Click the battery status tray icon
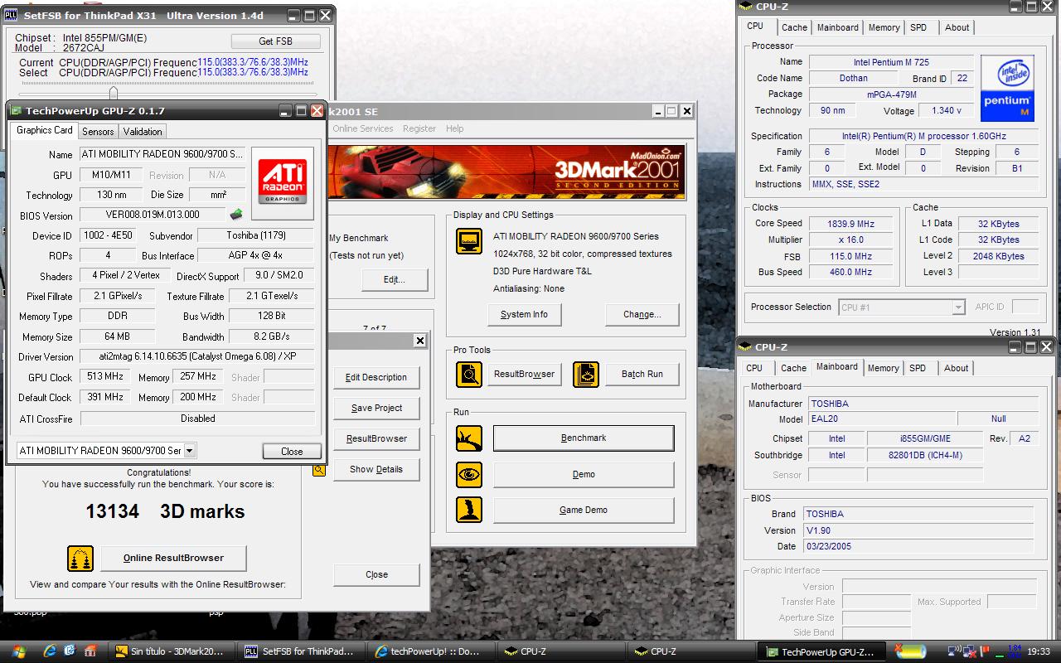The height and width of the screenshot is (663, 1061). [911, 652]
